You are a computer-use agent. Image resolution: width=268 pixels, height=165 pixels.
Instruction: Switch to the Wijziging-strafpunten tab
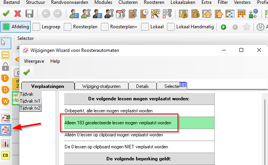(101, 86)
